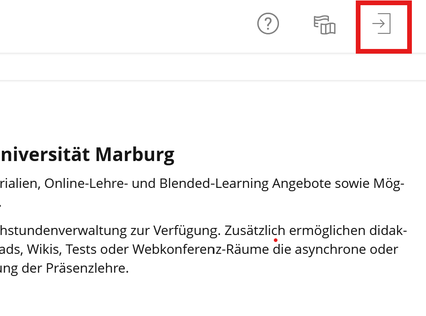Screen dimensions: 426x316
Task: Click the word 'Zusätzlich'
Action: [x=255, y=231]
